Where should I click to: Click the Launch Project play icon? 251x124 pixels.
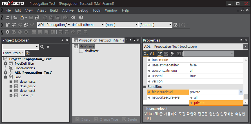coord(8,32)
